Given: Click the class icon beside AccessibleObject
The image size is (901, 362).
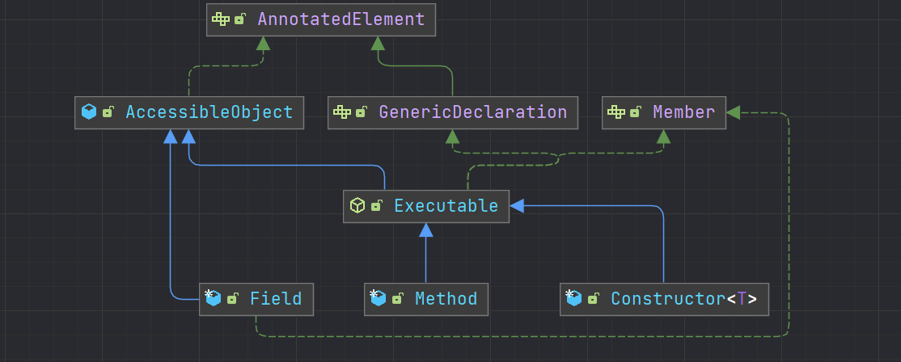Looking at the screenshot, I should coord(89,112).
